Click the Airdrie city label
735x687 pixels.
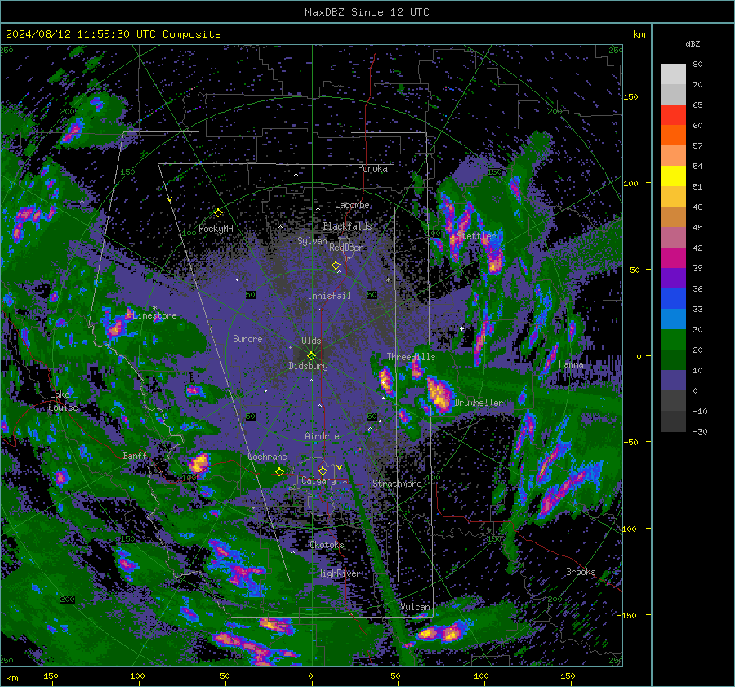click(x=322, y=436)
